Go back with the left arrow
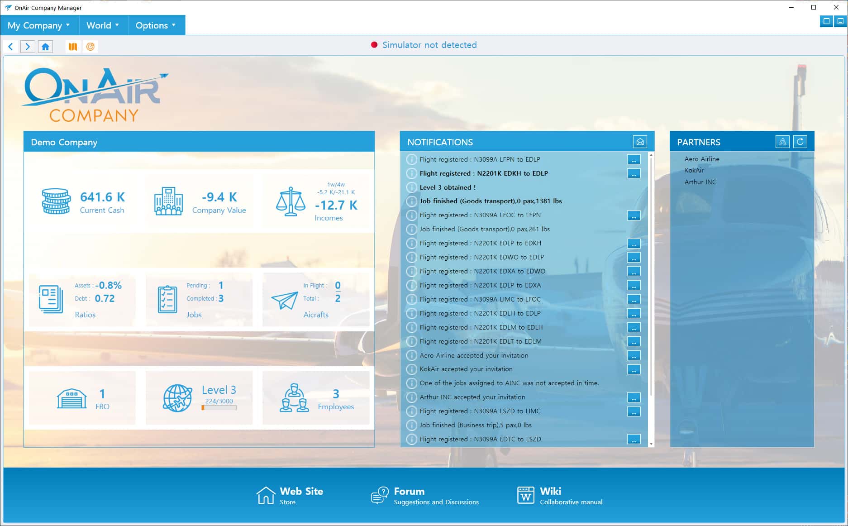This screenshot has width=848, height=526. point(11,47)
